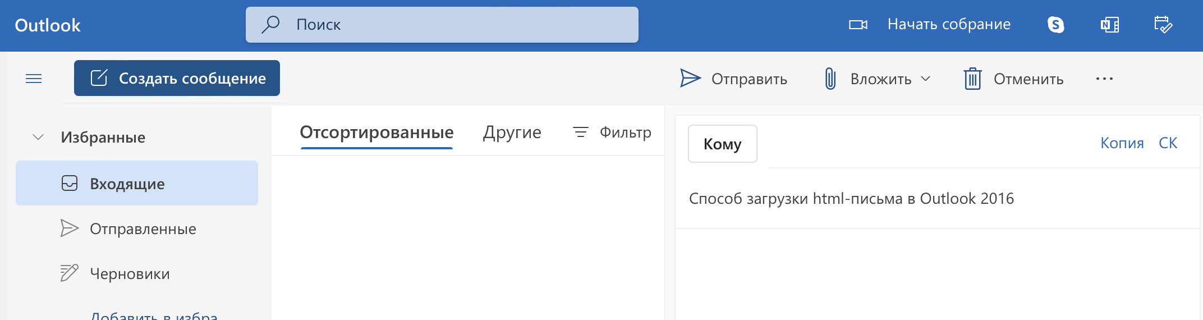Open the OneNote feed icon
1203x320 pixels.
point(1110,25)
